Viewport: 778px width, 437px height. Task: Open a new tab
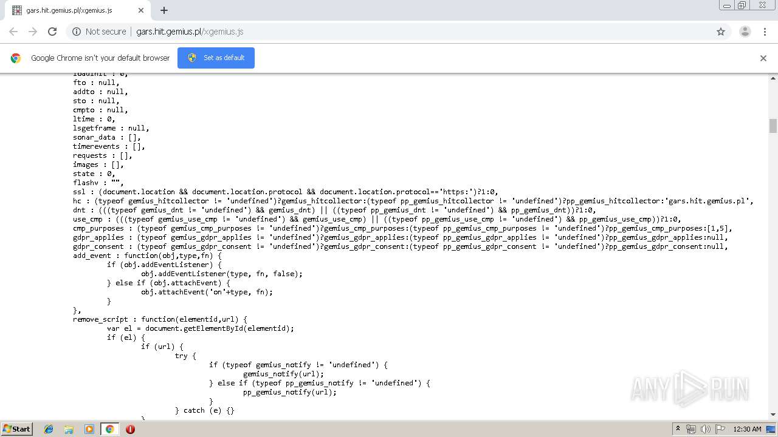pyautogui.click(x=164, y=10)
